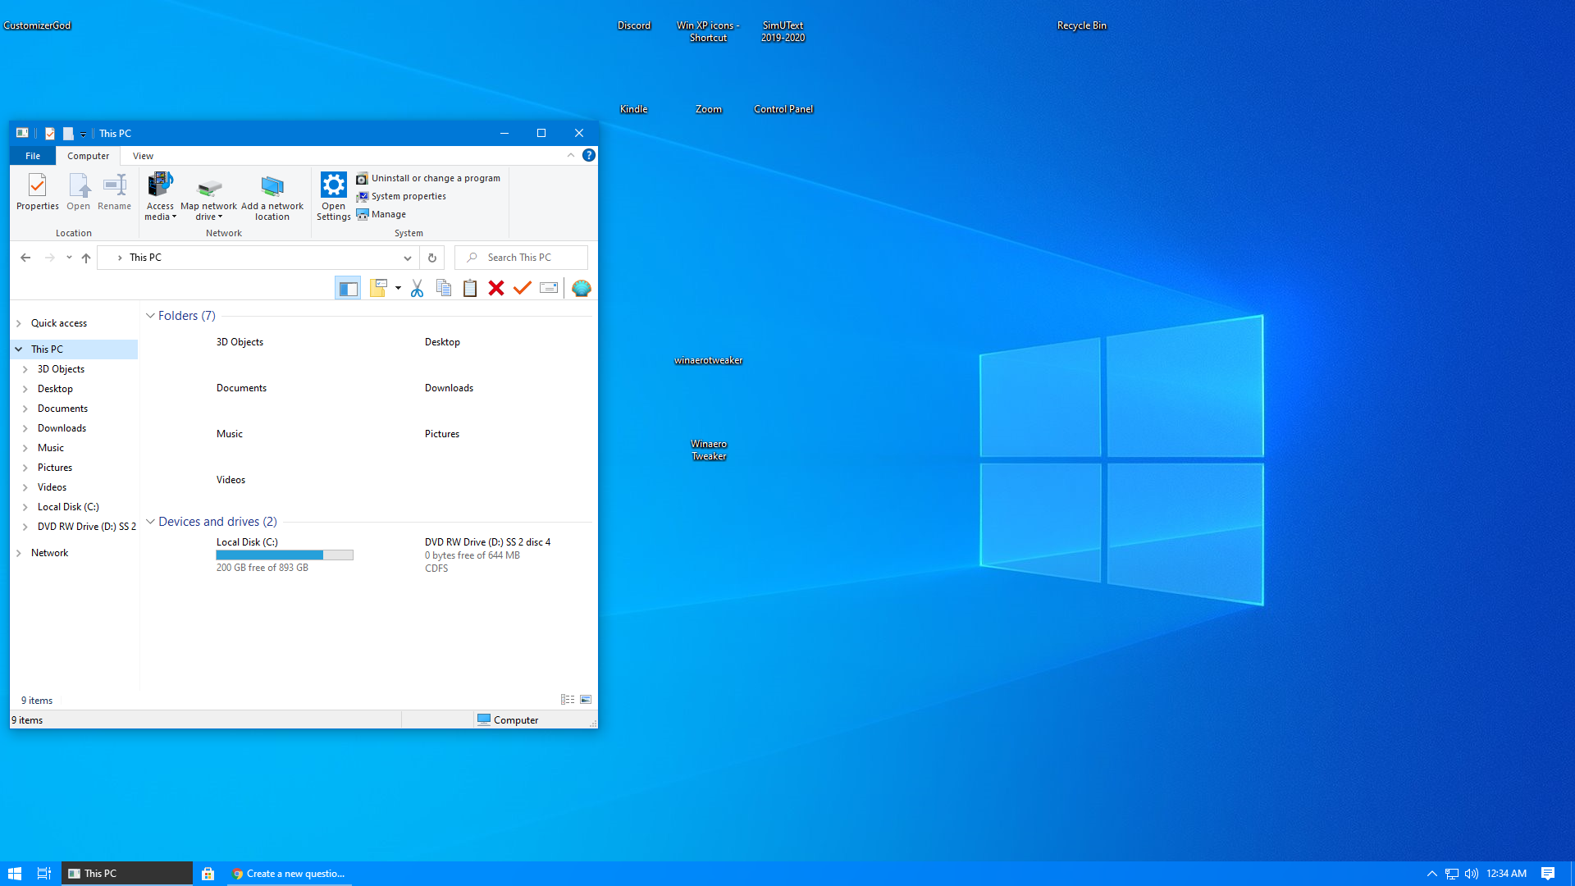Click the red Delete X toolbar icon
Image resolution: width=1575 pixels, height=886 pixels.
pyautogui.click(x=495, y=288)
